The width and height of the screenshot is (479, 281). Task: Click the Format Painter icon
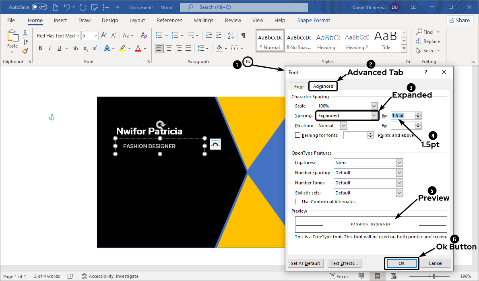[25, 51]
